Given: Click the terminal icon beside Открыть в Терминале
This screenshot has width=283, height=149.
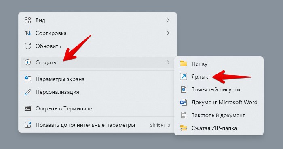Looking at the screenshot, I should 28,109.
